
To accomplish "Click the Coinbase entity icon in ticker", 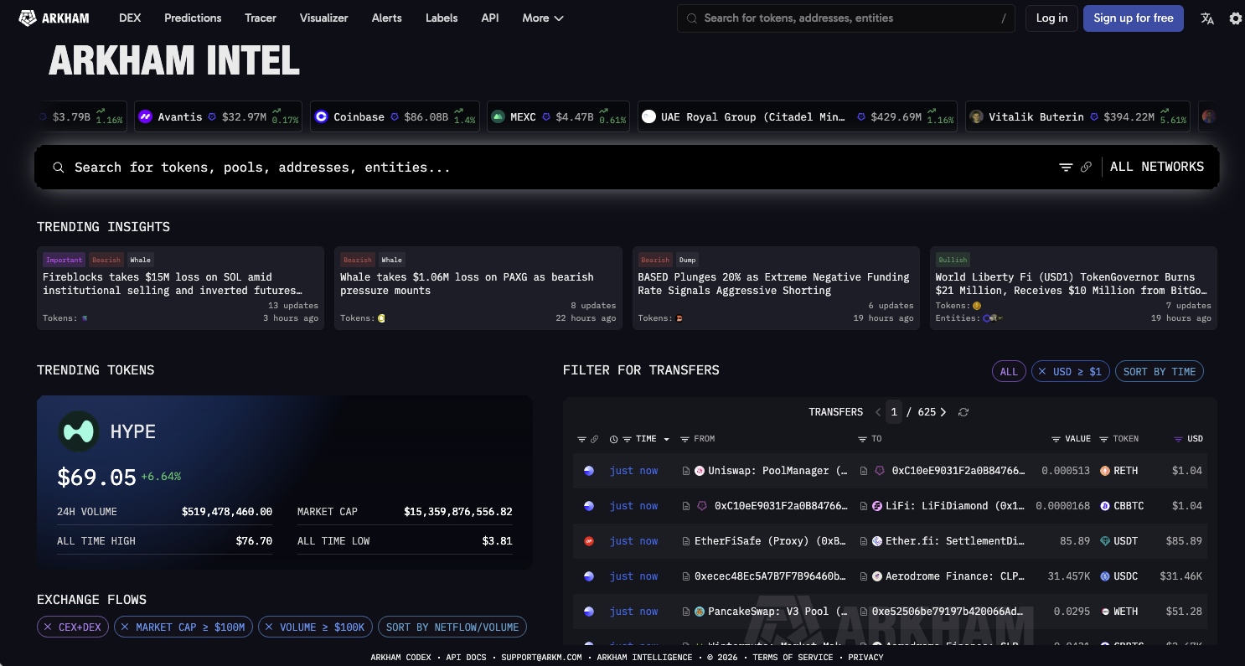I will (x=321, y=117).
